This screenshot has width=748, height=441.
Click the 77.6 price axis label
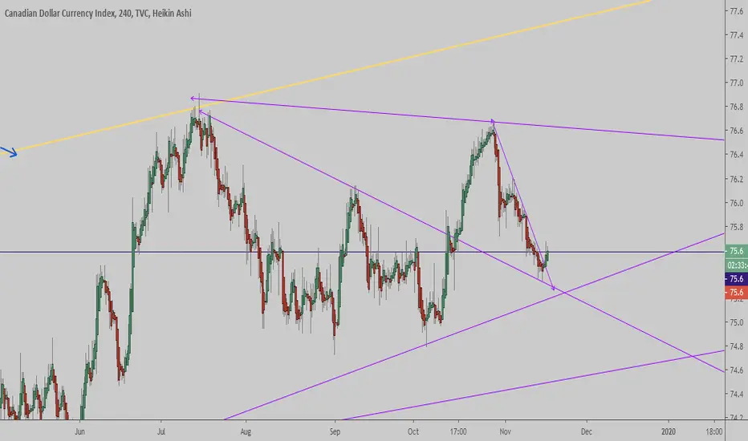737,11
